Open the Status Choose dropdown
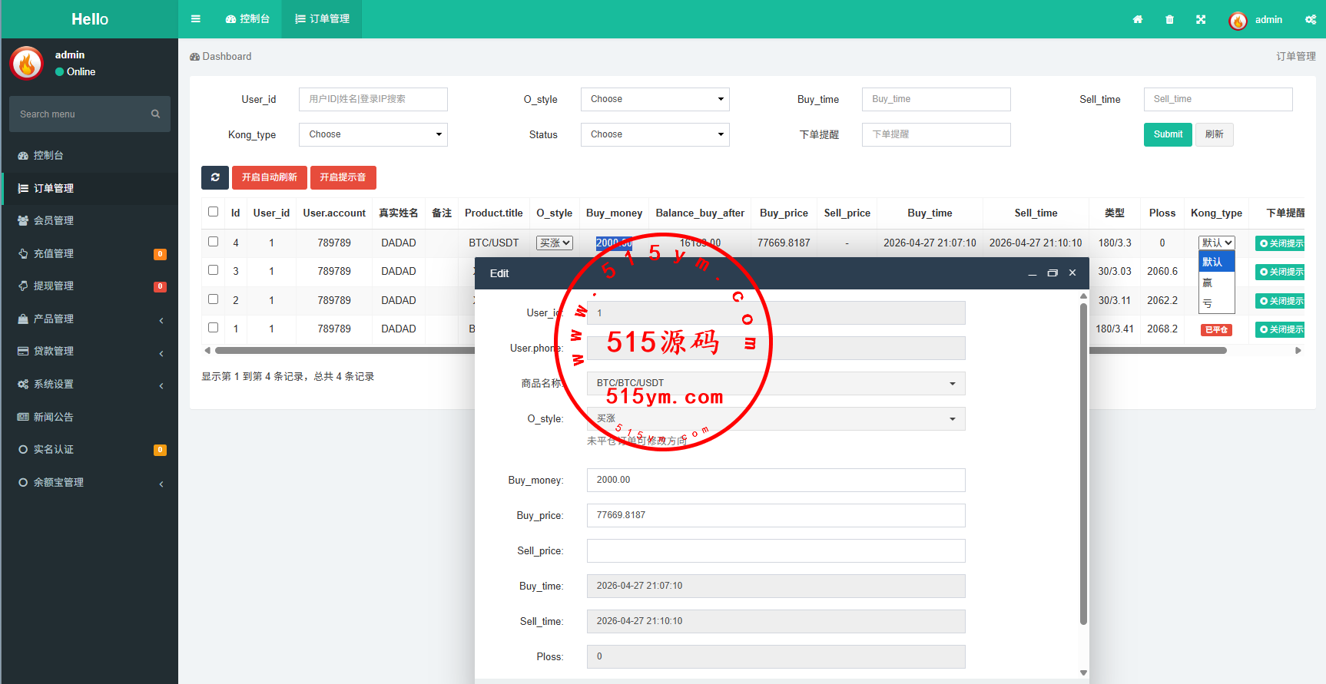 tap(655, 134)
